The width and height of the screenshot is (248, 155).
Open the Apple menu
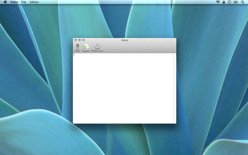[x=5, y=2]
